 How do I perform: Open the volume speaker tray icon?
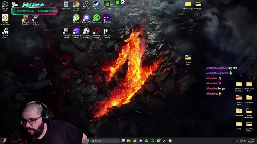[x=245, y=141]
